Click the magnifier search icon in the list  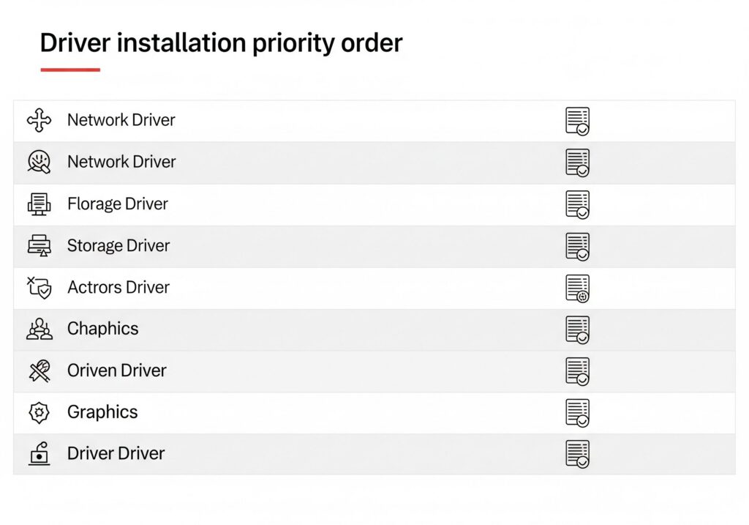point(39,162)
